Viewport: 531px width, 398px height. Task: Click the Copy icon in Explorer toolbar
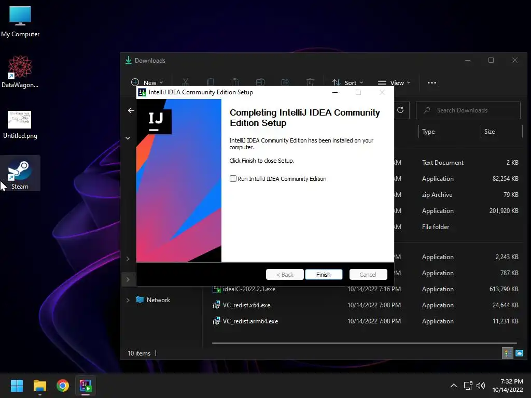211,82
